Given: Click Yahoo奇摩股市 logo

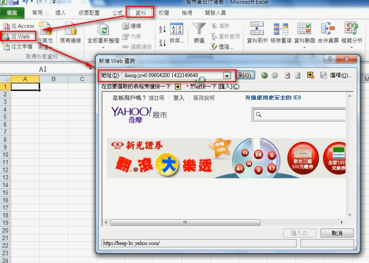Looking at the screenshot, I should [x=139, y=115].
